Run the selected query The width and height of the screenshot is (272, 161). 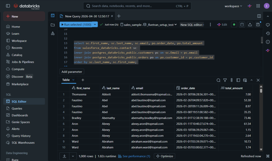pos(76,25)
